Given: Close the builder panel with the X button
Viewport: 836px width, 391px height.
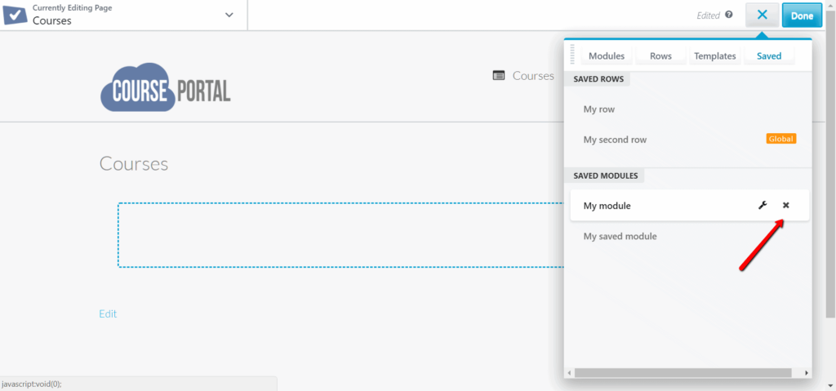Looking at the screenshot, I should tap(762, 15).
